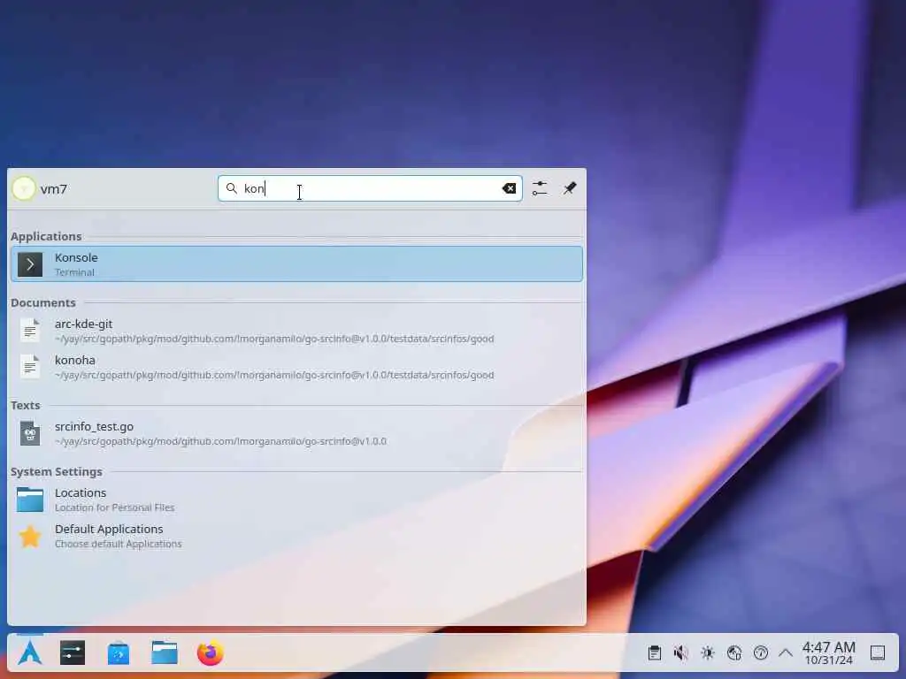Pin the launcher menu open
Viewport: 906px width, 679px height.
570,188
